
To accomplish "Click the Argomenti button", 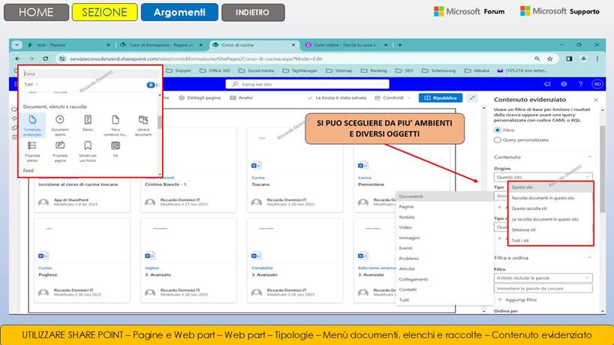I will coord(179,12).
